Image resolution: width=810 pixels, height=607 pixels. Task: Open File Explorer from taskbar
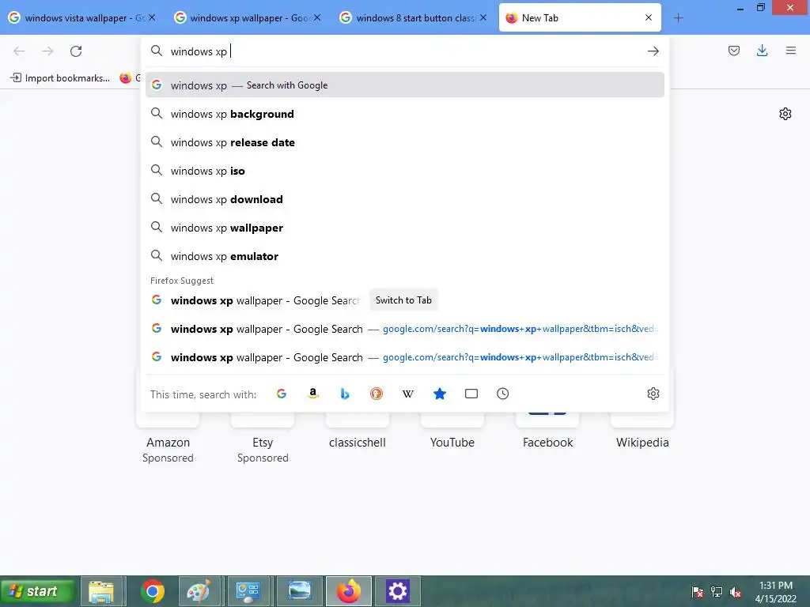tap(102, 591)
